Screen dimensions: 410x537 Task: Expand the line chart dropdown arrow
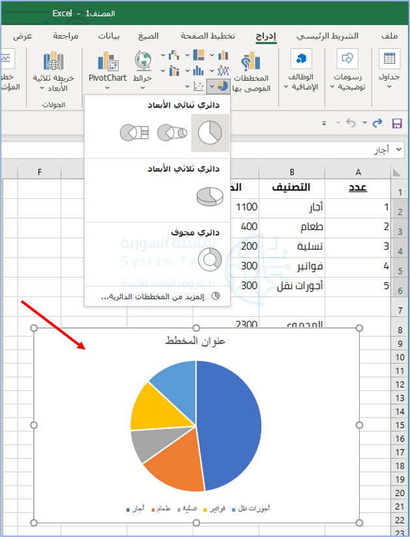click(x=212, y=71)
